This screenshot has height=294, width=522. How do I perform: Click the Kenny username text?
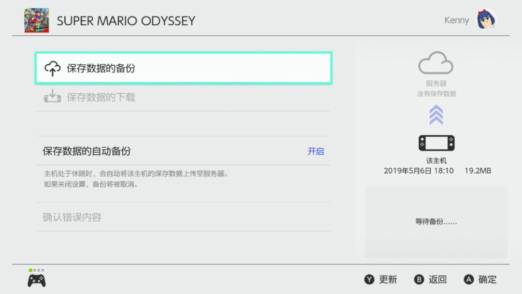point(456,20)
